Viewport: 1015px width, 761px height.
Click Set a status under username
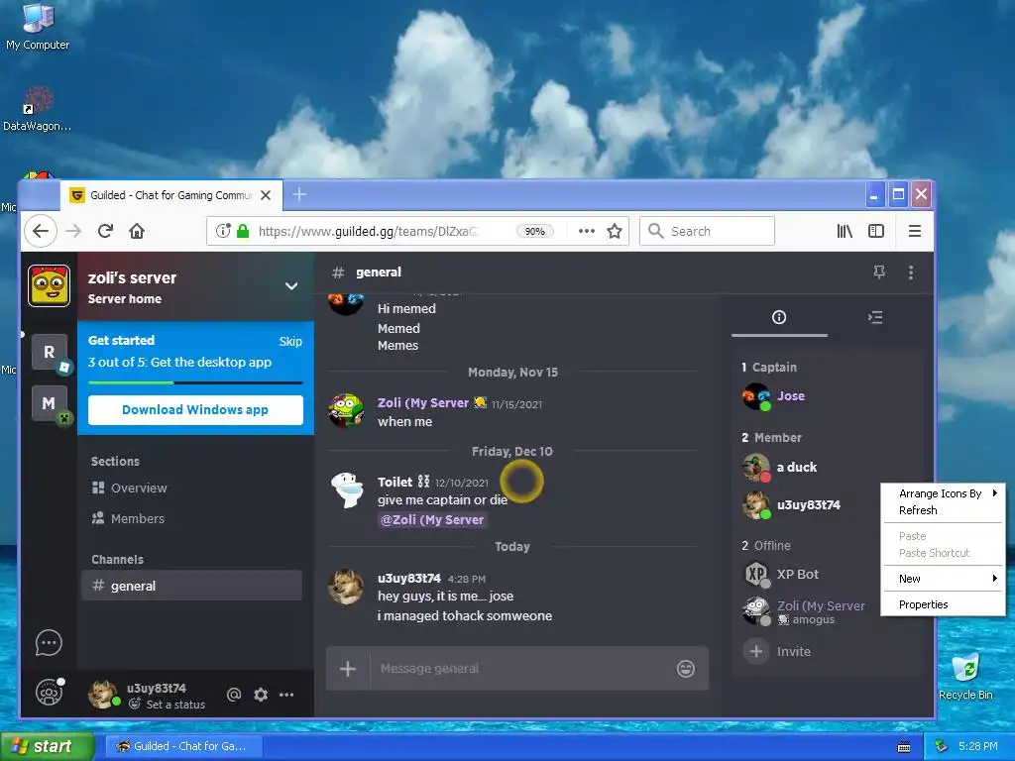[168, 705]
